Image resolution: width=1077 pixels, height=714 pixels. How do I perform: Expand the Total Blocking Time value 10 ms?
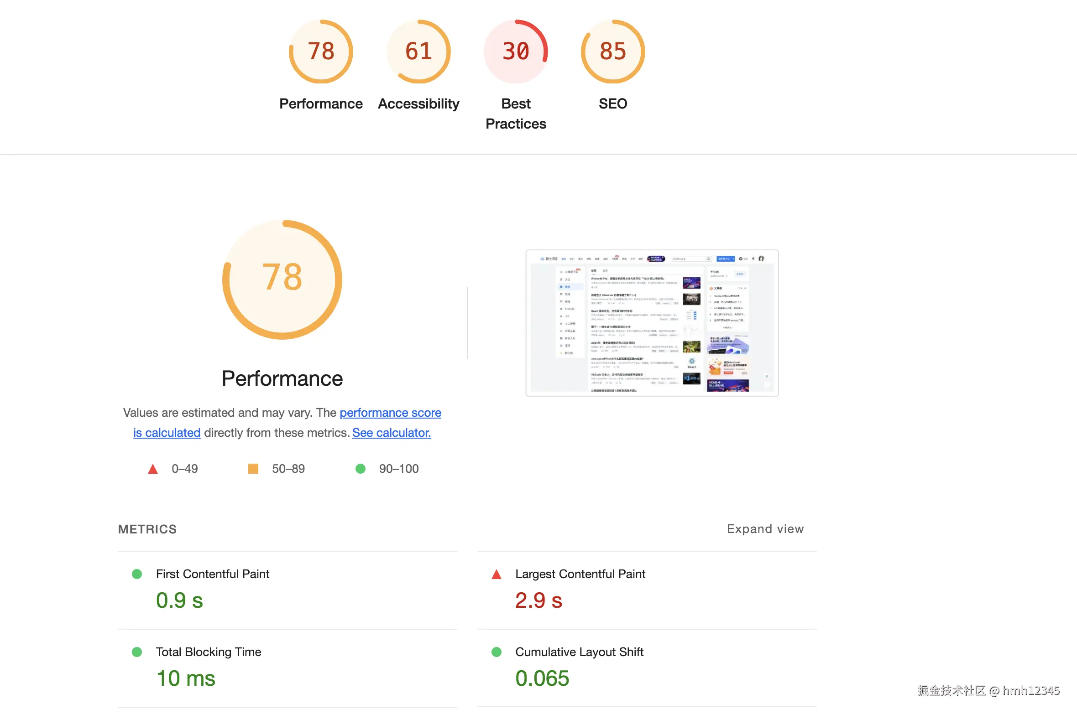pos(186,678)
